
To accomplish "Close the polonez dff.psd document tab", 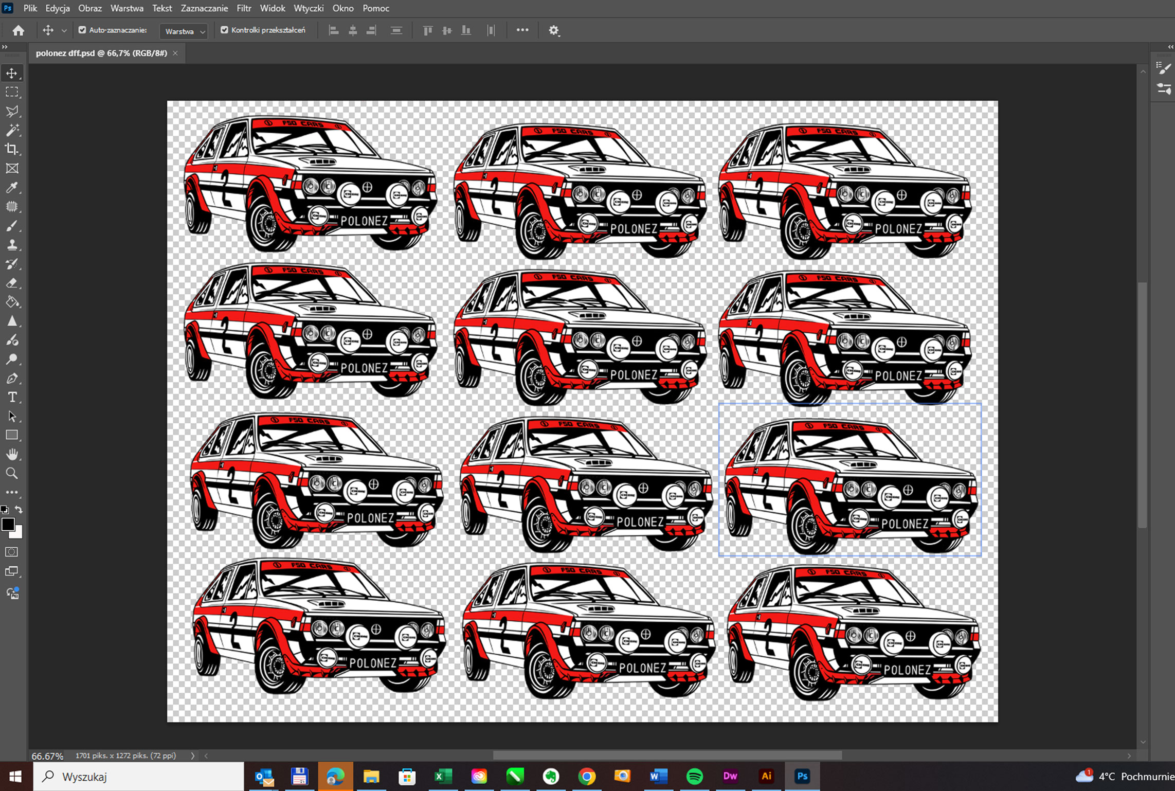I will click(175, 53).
